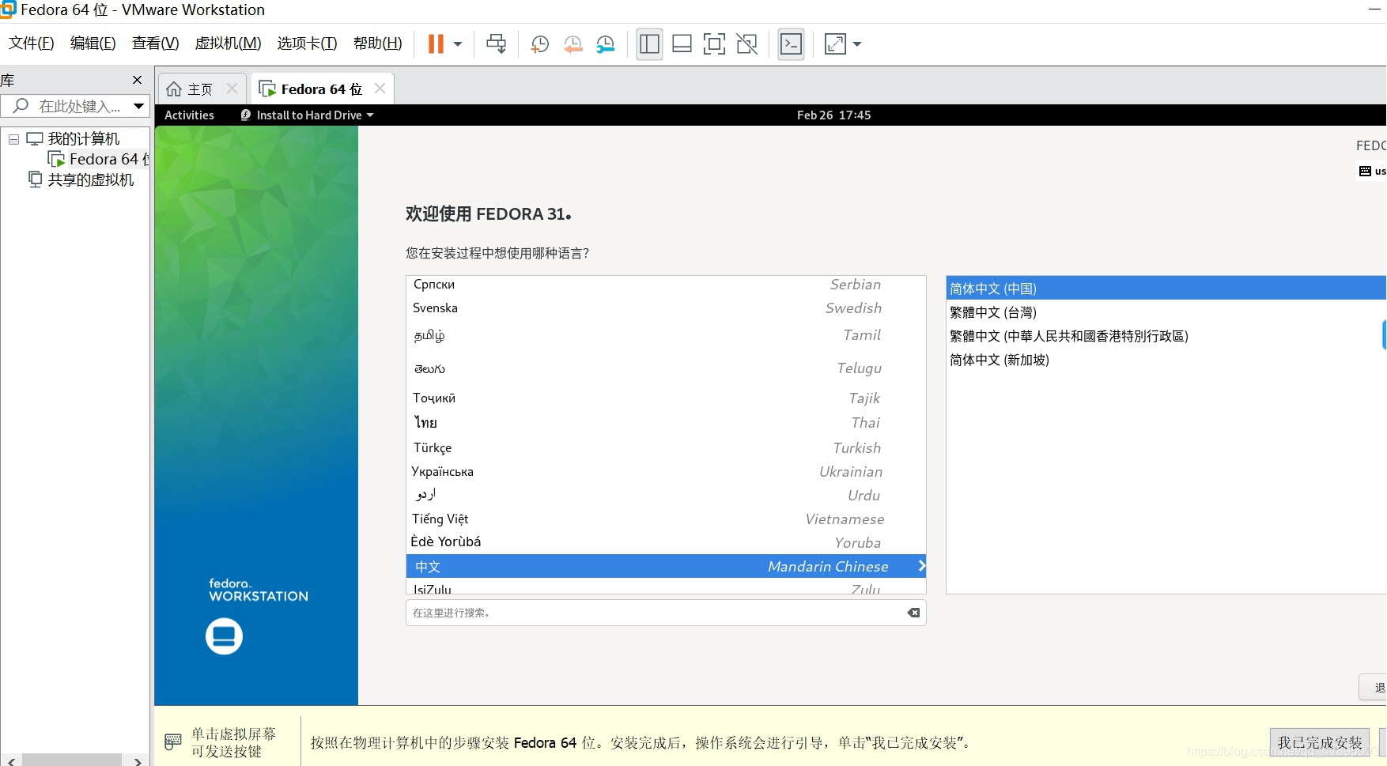1387x766 pixels.
Task: Open the Feb 26 17:45 clock menu
Action: (833, 115)
